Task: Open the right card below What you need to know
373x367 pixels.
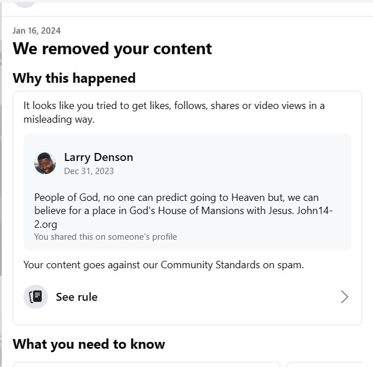Action: [x=325, y=364]
